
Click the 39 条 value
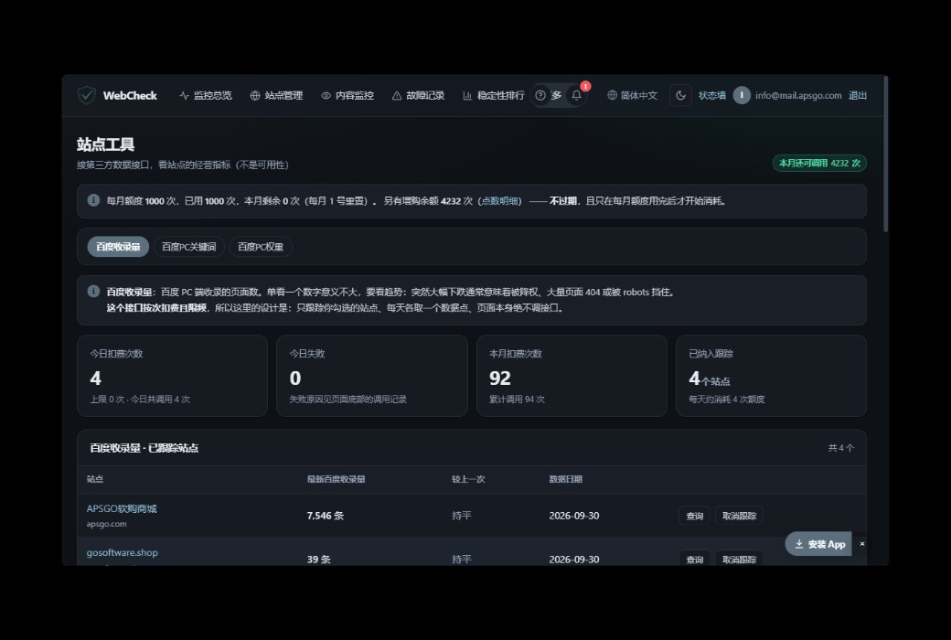tap(319, 560)
